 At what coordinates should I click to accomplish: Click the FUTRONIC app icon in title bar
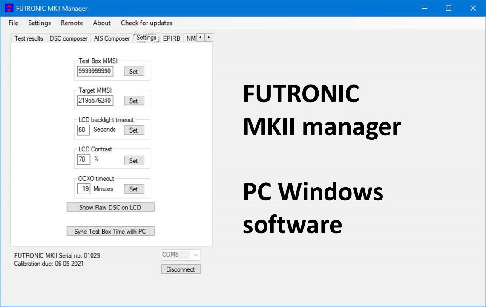9,8
